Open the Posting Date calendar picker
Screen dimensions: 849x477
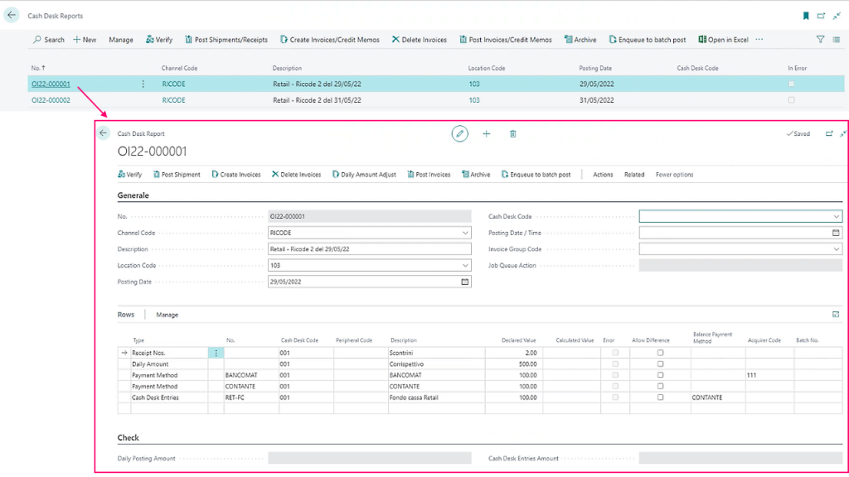(x=464, y=282)
